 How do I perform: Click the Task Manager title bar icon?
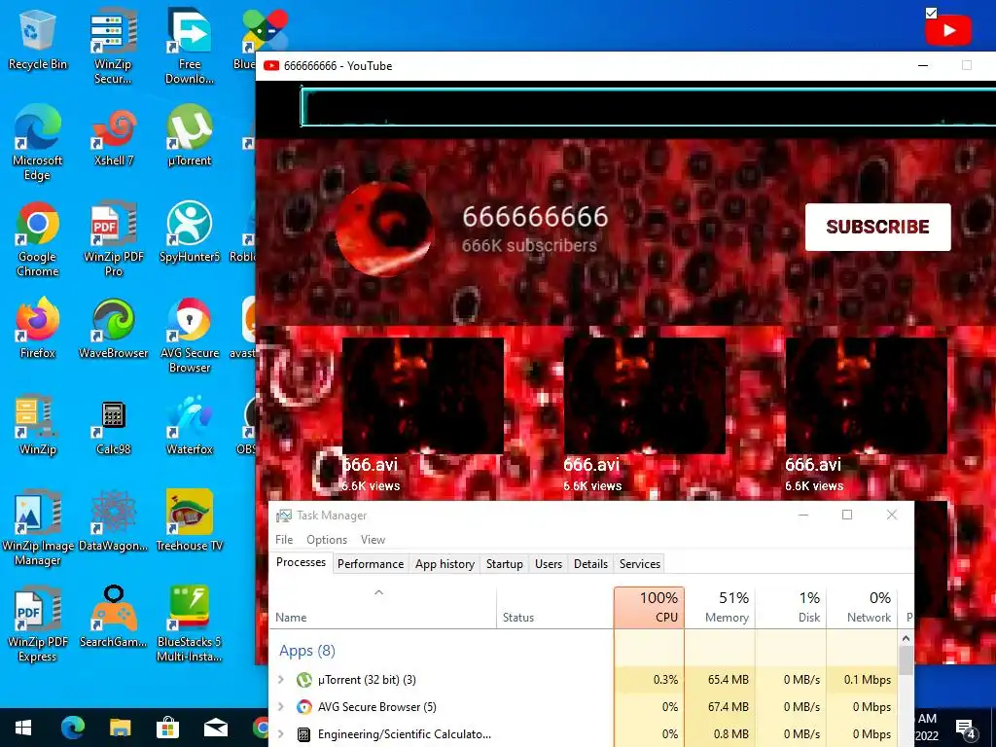[284, 516]
